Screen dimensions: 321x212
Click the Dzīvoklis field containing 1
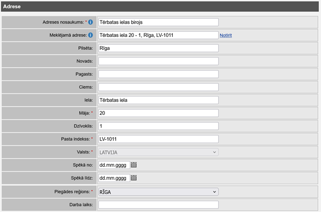158,126
